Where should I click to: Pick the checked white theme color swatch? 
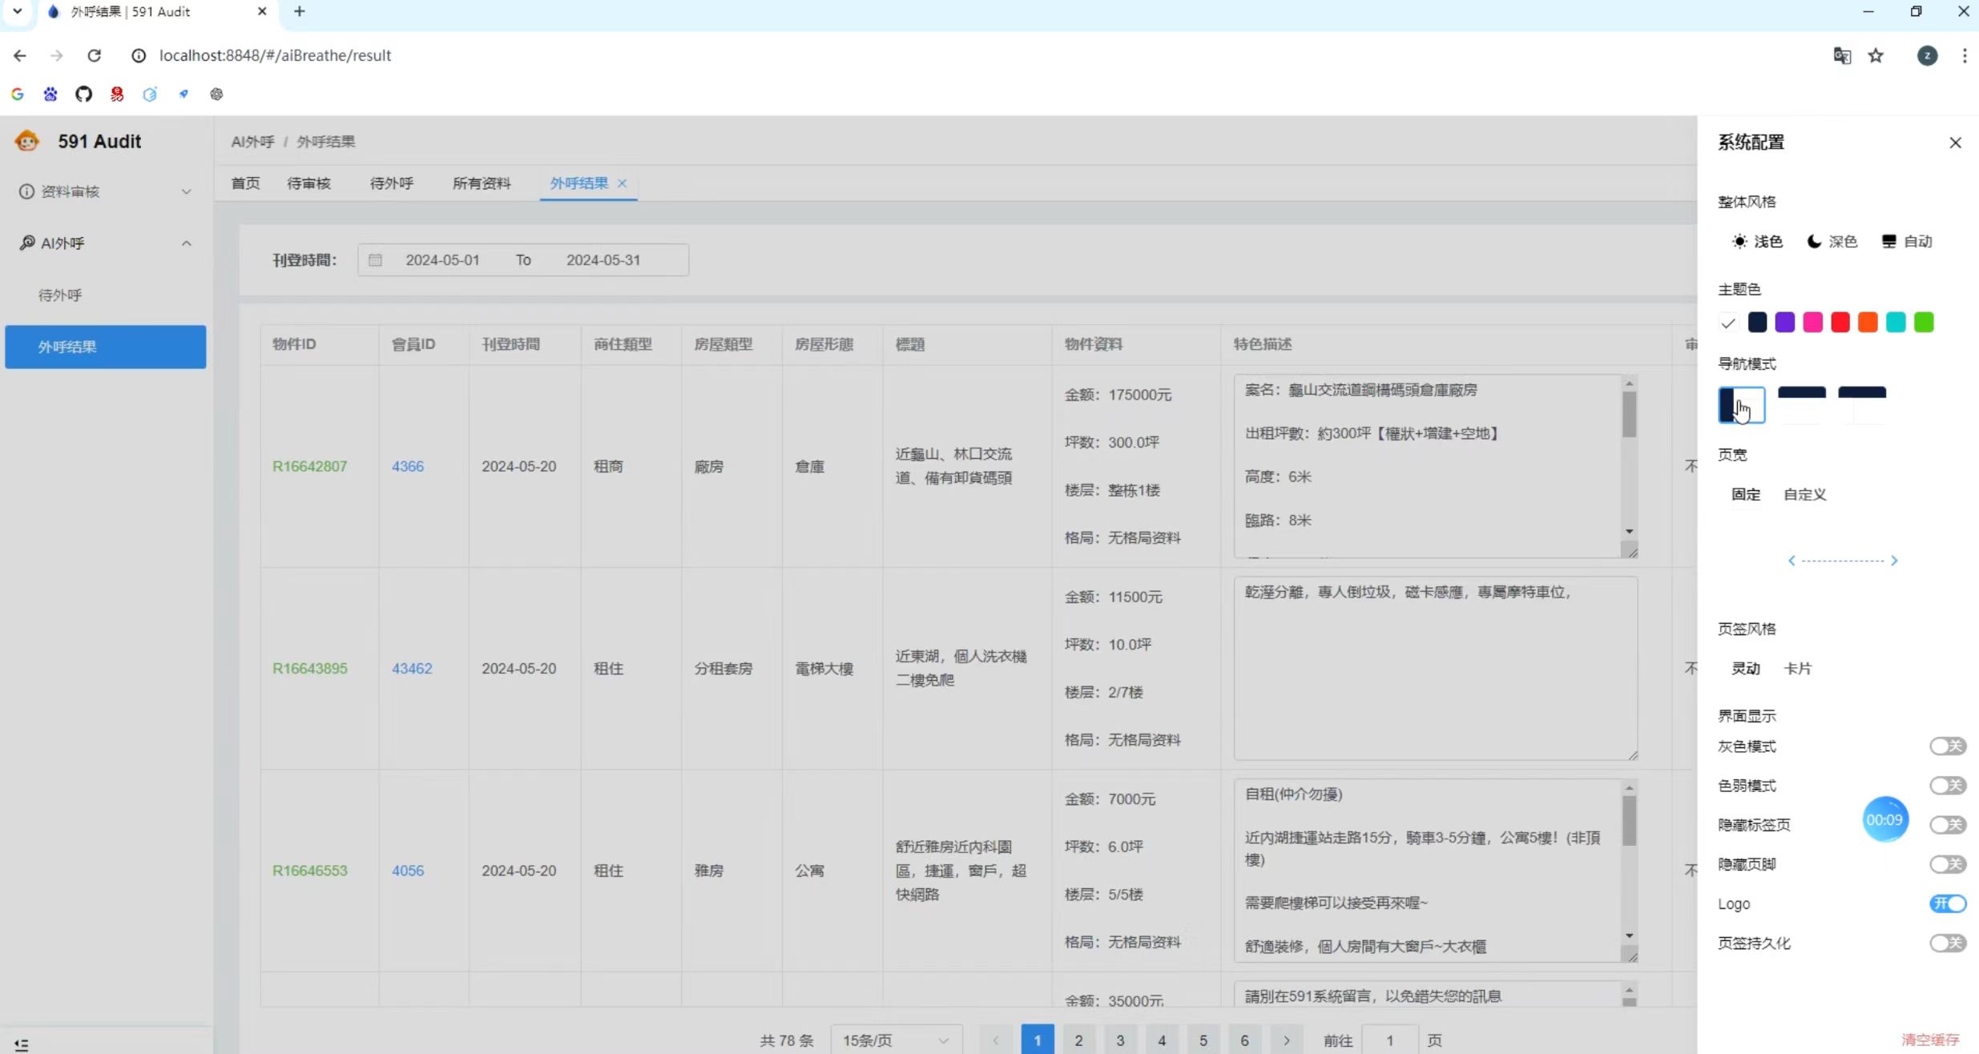point(1728,322)
